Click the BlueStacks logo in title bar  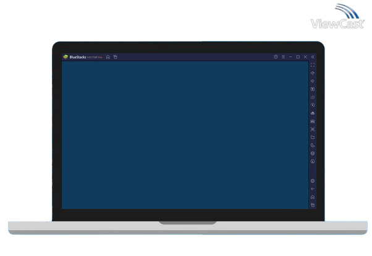coord(66,57)
